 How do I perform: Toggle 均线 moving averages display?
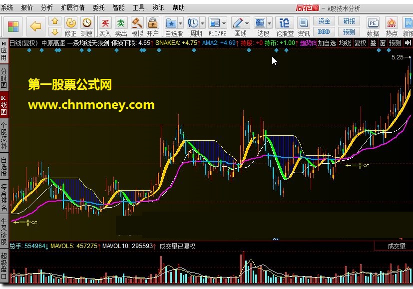(x=345, y=42)
